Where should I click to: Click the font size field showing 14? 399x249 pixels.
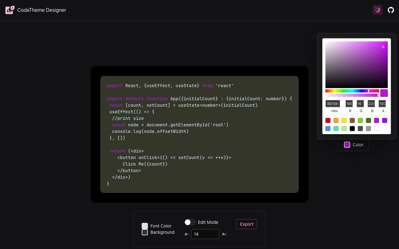(205, 234)
